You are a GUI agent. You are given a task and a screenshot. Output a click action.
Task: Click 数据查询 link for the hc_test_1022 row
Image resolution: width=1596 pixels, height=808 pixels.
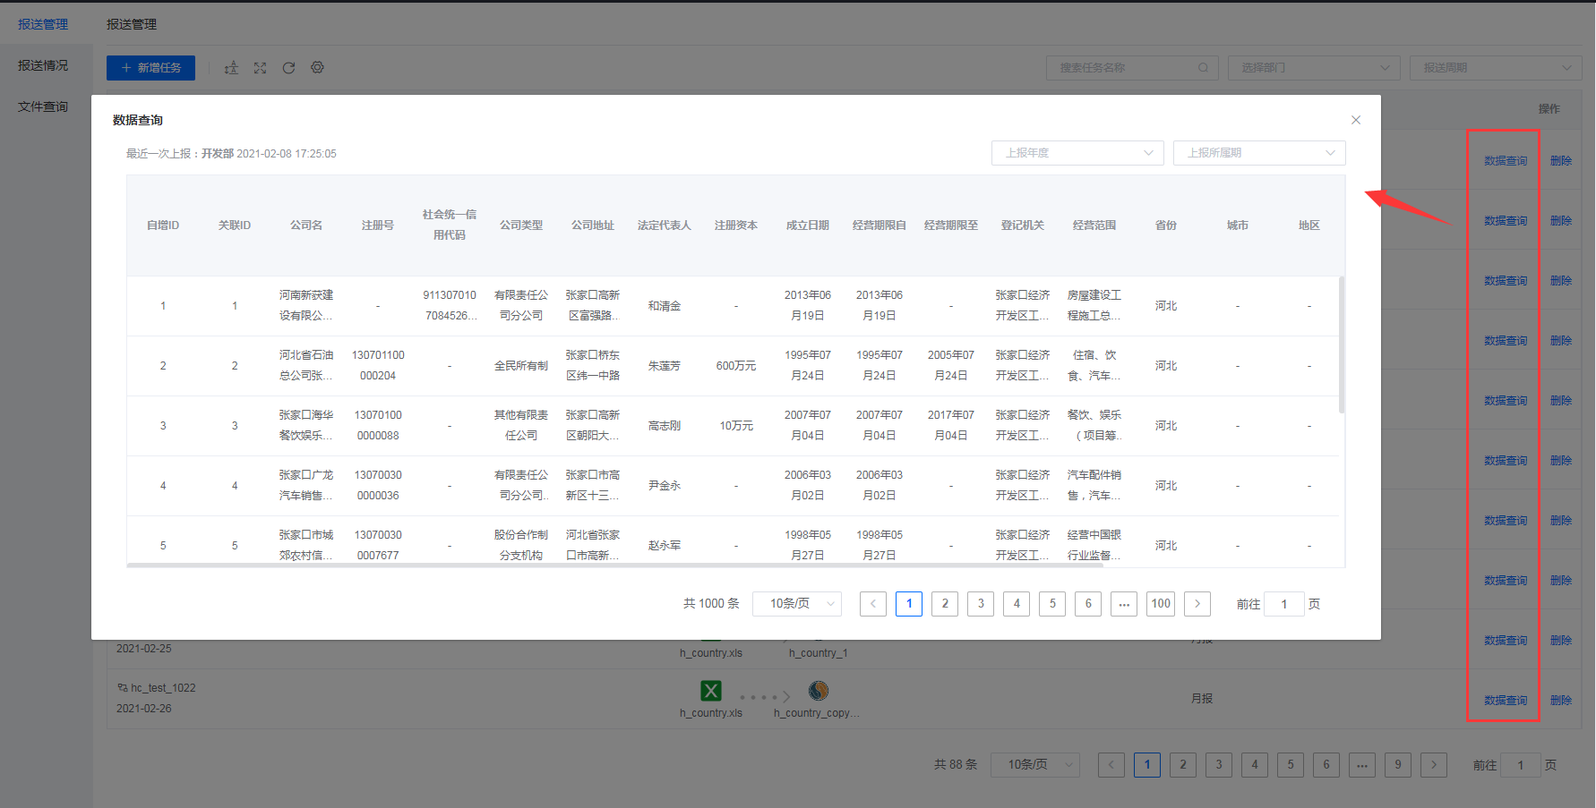pos(1506,701)
